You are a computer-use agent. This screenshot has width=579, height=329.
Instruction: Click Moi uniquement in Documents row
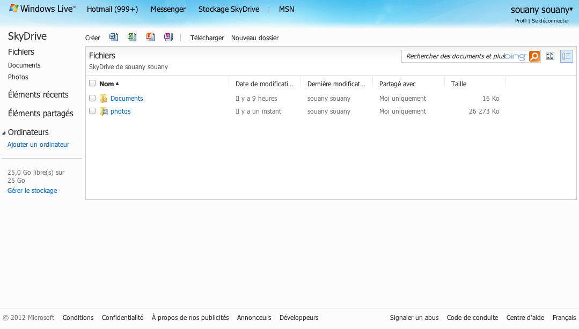pyautogui.click(x=402, y=99)
